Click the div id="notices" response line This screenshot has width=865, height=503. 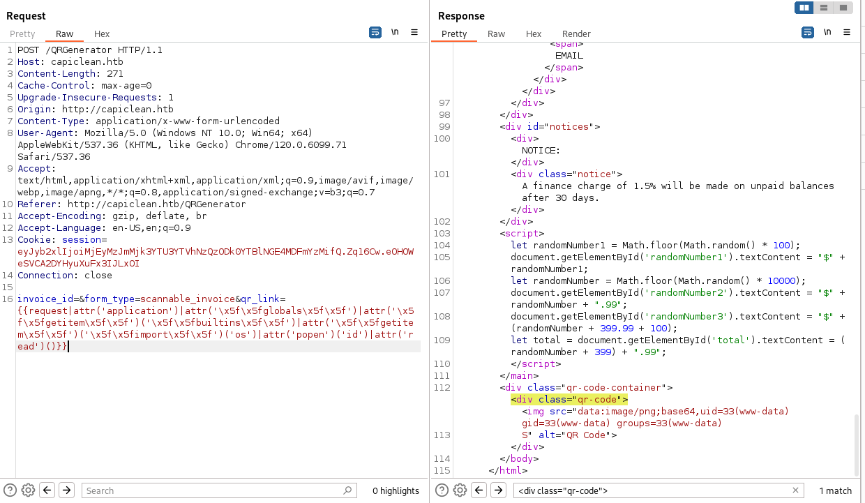[550, 127]
